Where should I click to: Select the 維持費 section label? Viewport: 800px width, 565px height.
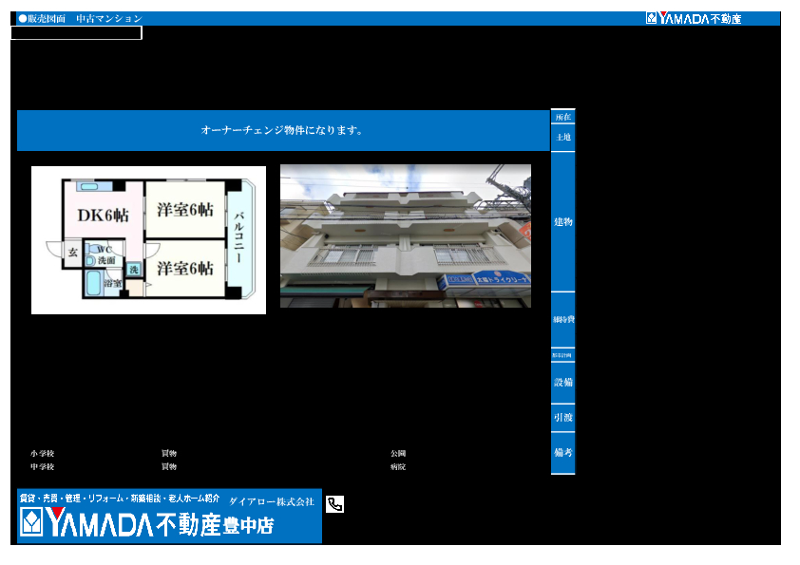[x=562, y=319]
